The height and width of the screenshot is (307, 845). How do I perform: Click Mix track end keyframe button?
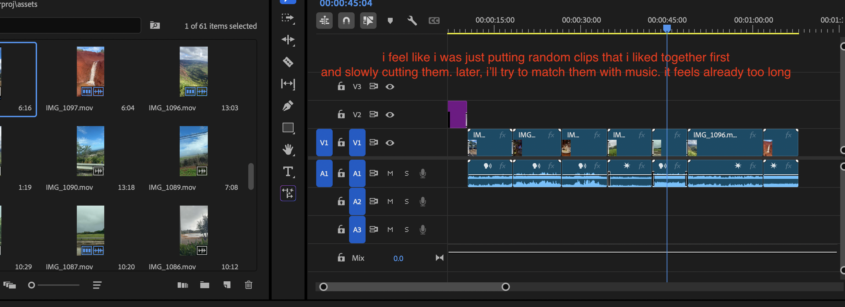click(439, 258)
